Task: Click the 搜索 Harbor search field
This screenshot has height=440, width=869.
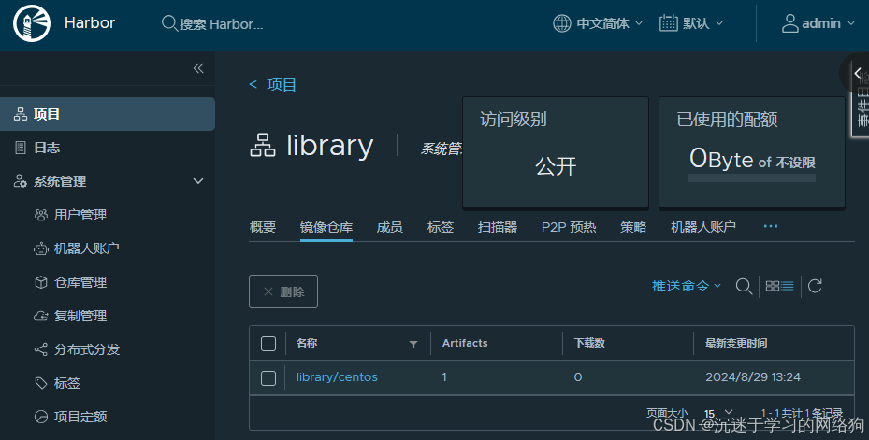Action: pos(221,23)
